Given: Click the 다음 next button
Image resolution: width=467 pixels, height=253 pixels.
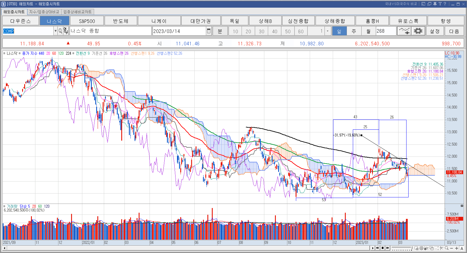Looking at the screenshot, I should click(454, 31).
